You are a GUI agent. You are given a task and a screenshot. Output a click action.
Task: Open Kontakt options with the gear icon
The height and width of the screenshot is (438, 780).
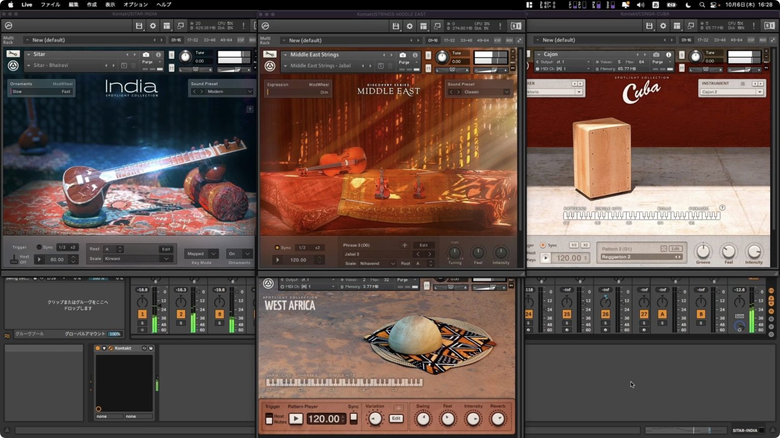click(x=153, y=25)
